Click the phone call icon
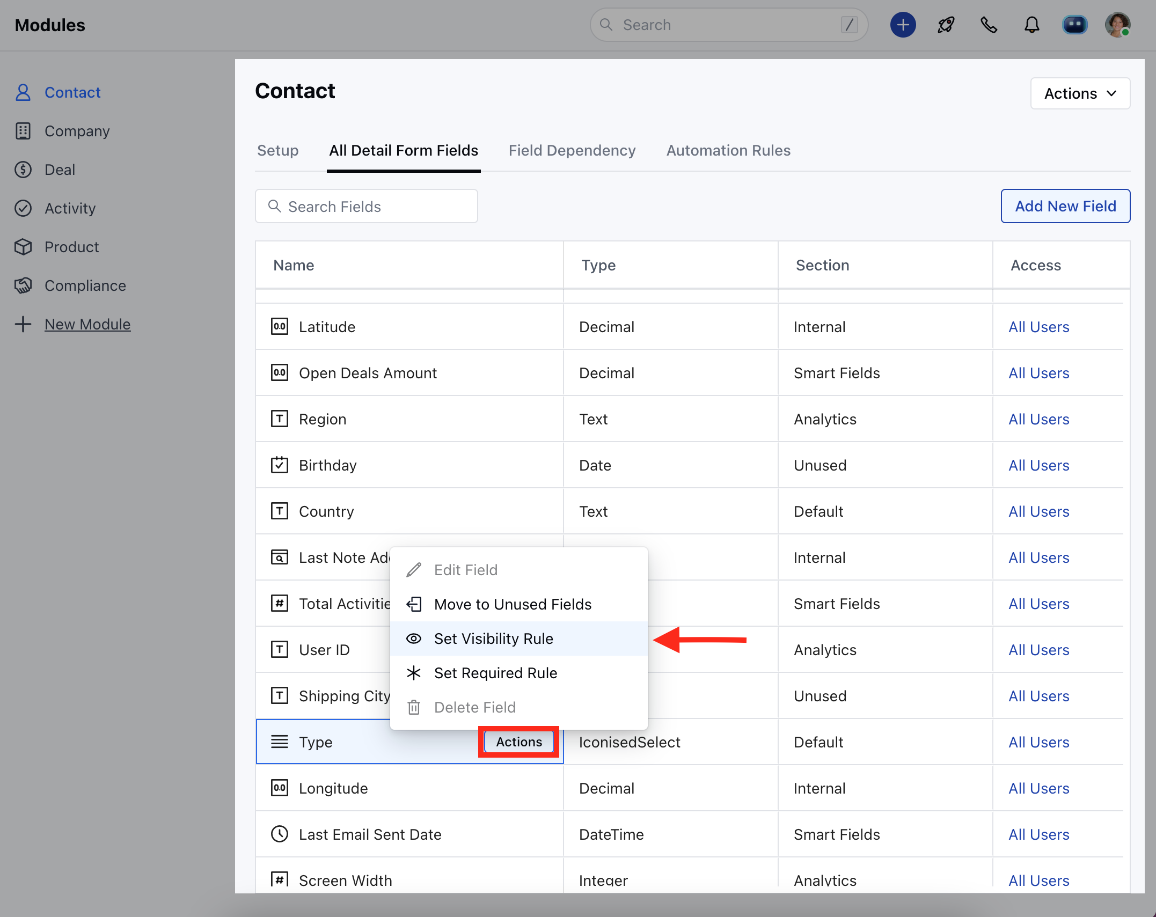Image resolution: width=1156 pixels, height=917 pixels. coord(989,25)
